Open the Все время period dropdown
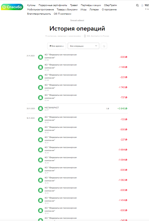The image size is (149, 221). coord(57,46)
